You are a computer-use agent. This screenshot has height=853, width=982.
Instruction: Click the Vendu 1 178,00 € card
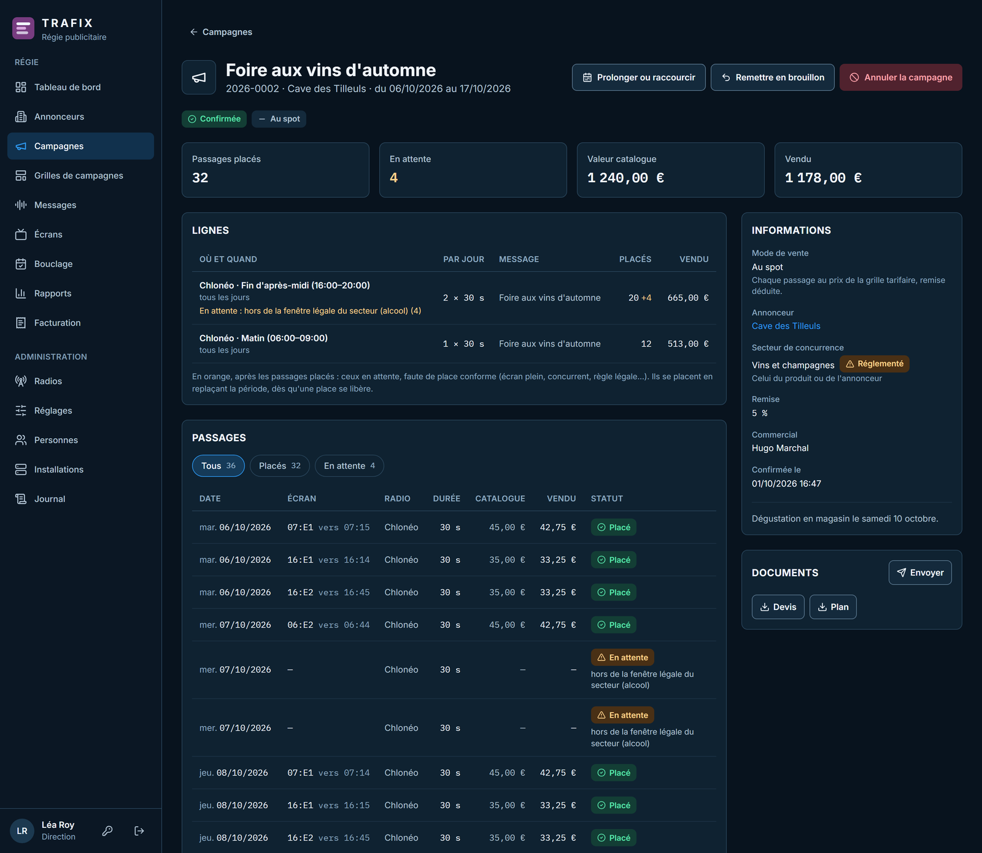(868, 170)
